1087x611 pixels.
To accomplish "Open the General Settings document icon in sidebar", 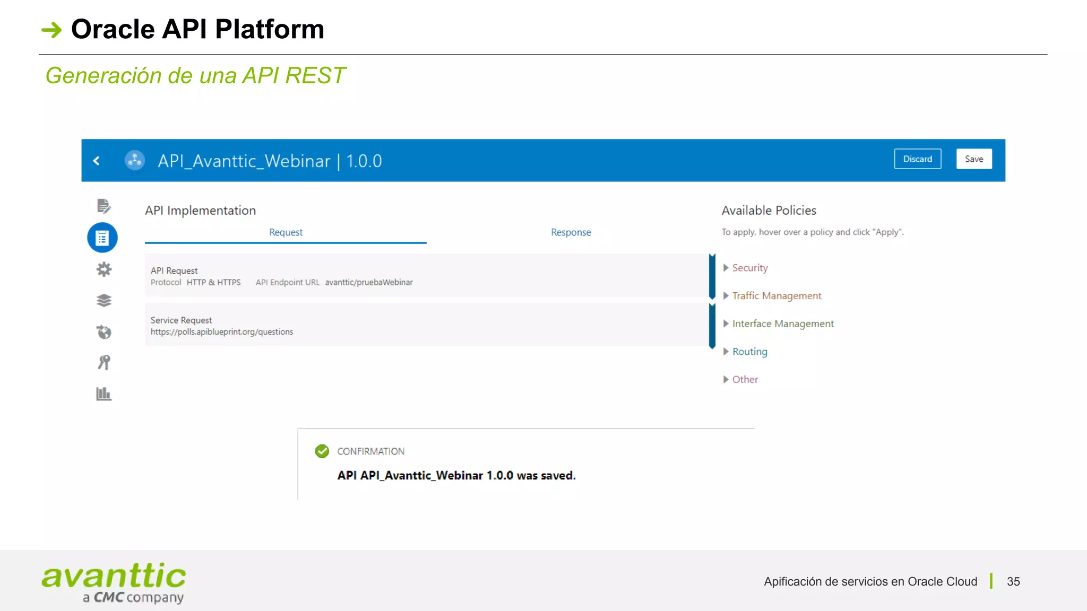I will click(103, 206).
